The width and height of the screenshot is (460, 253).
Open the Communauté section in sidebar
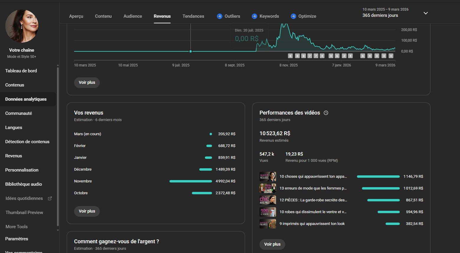tap(19, 113)
